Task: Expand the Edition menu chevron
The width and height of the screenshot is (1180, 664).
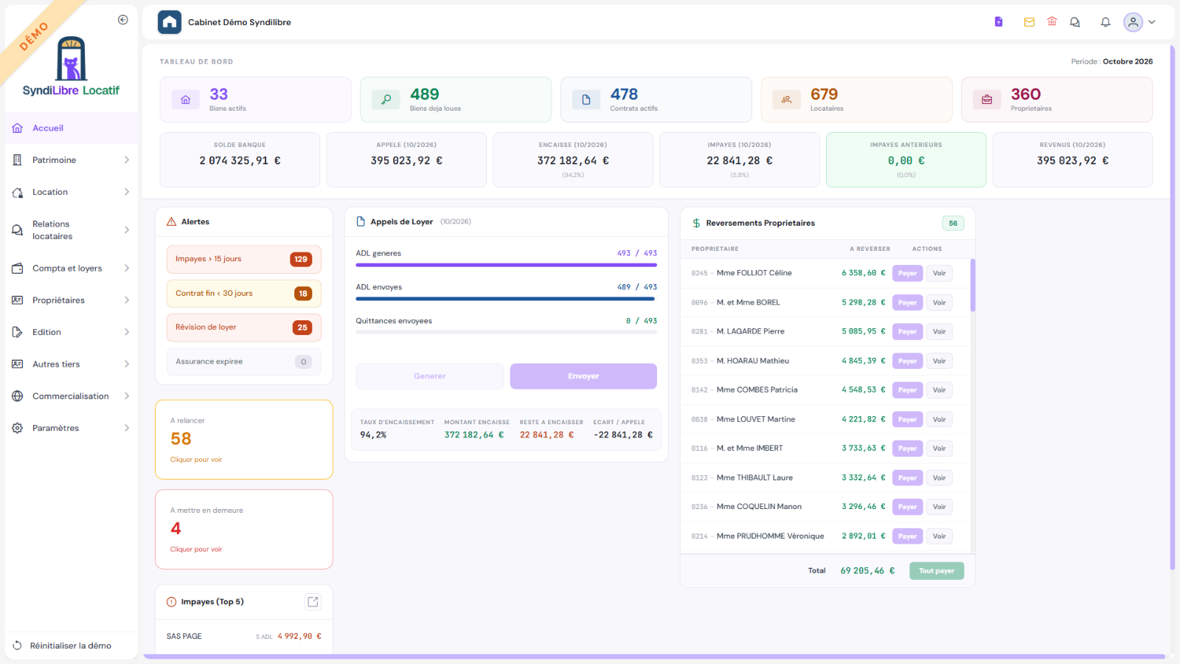Action: click(x=127, y=332)
